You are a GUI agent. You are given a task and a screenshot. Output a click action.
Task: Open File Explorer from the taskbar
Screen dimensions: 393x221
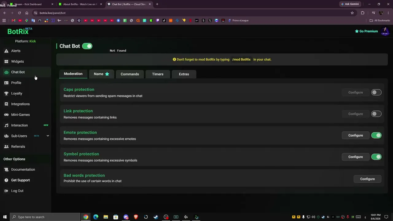[106, 217]
